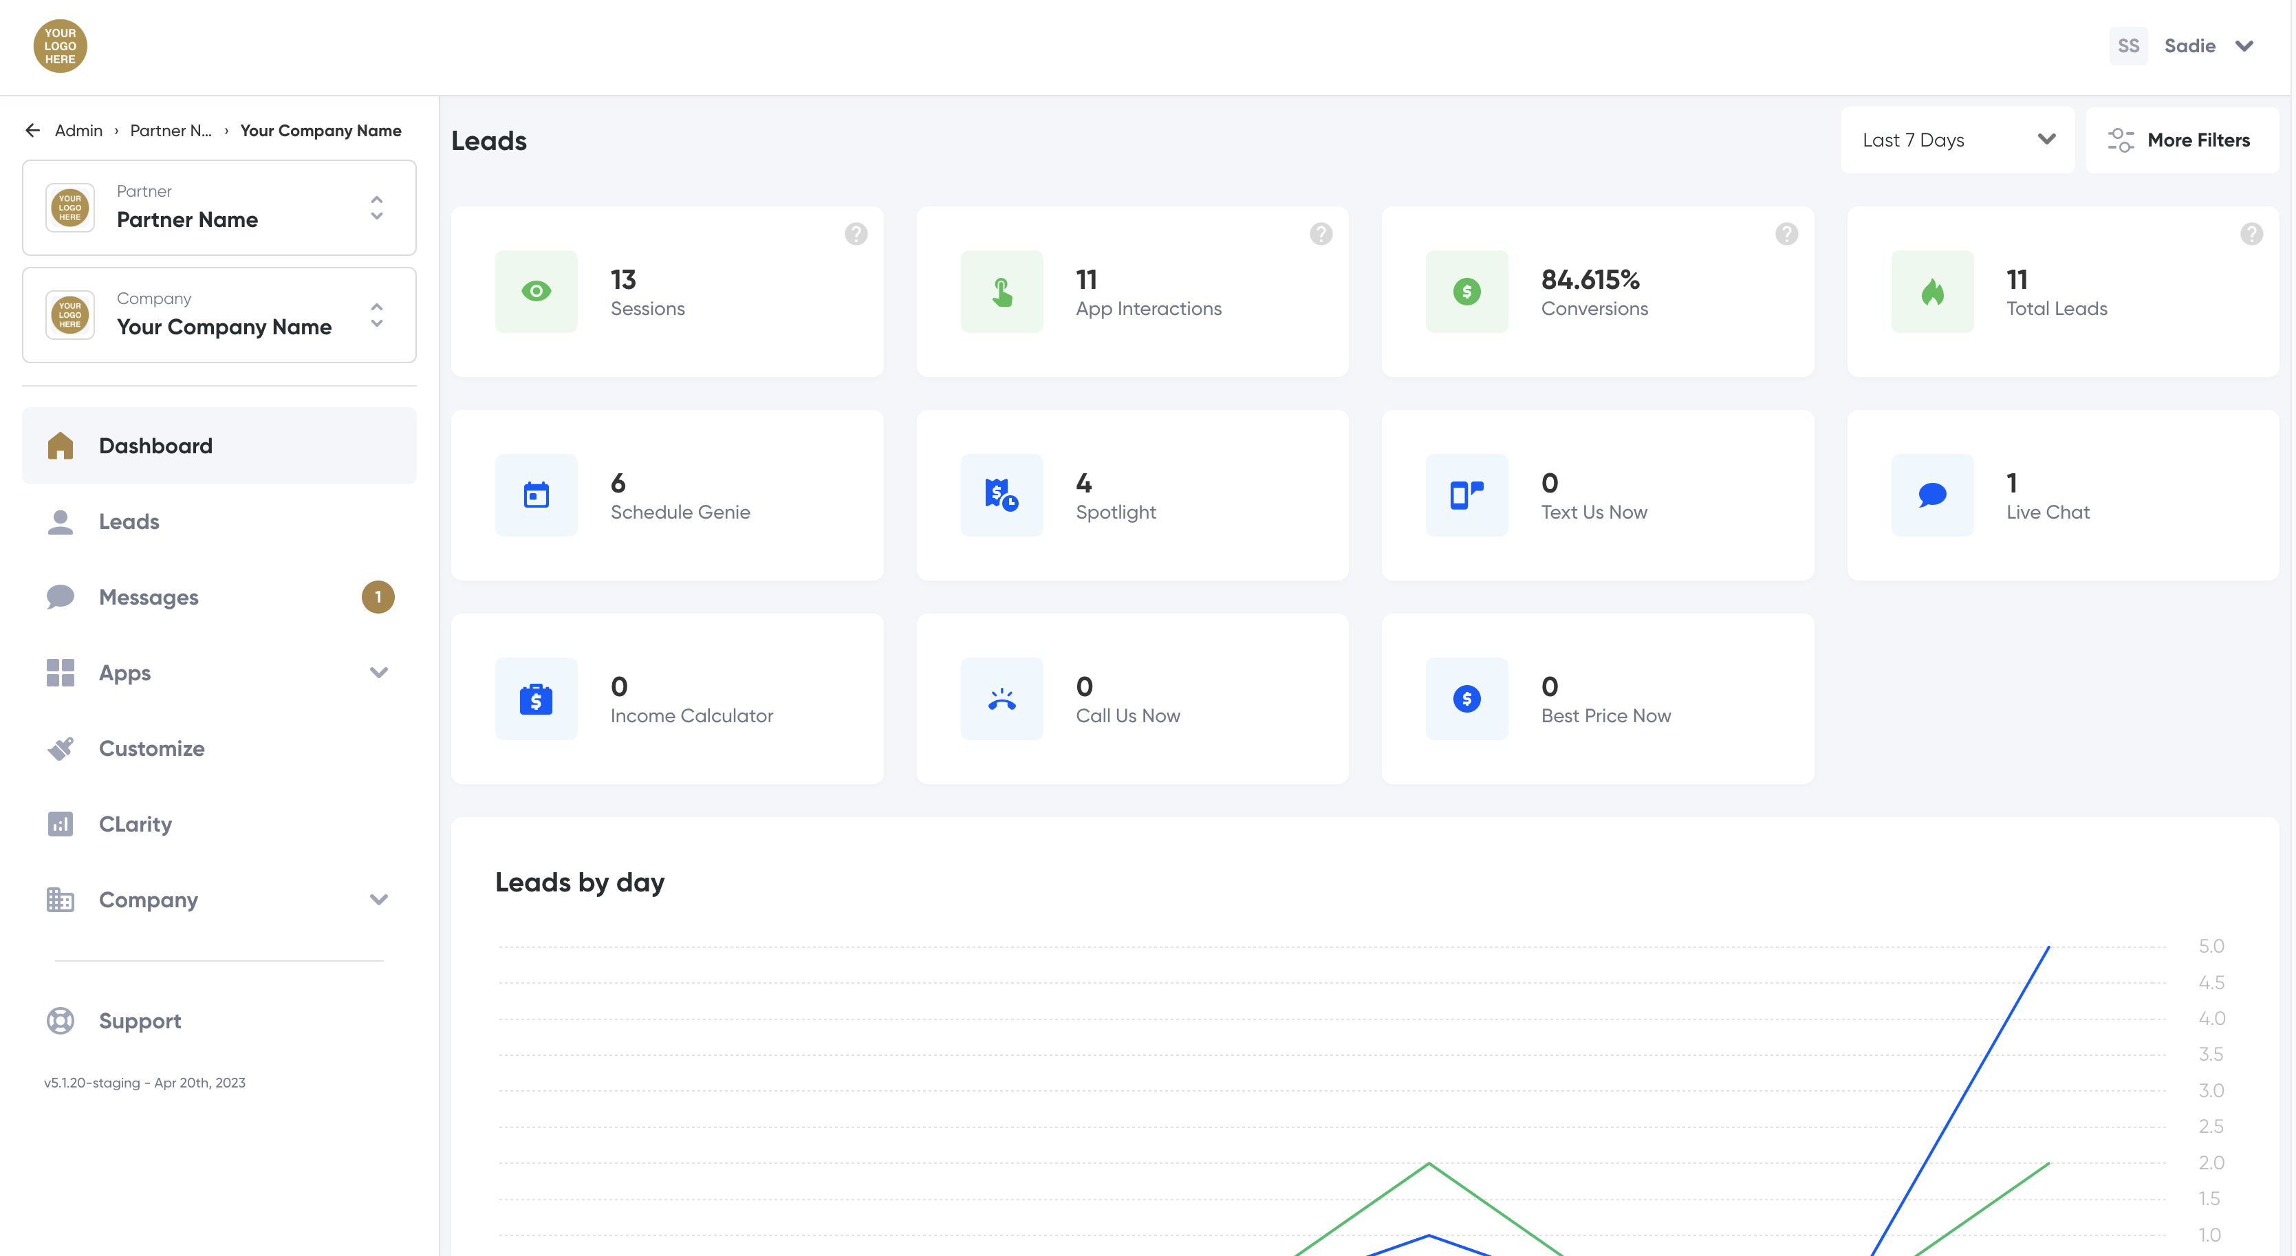Open help tooltip on Sessions card
The width and height of the screenshot is (2296, 1256).
[856, 234]
